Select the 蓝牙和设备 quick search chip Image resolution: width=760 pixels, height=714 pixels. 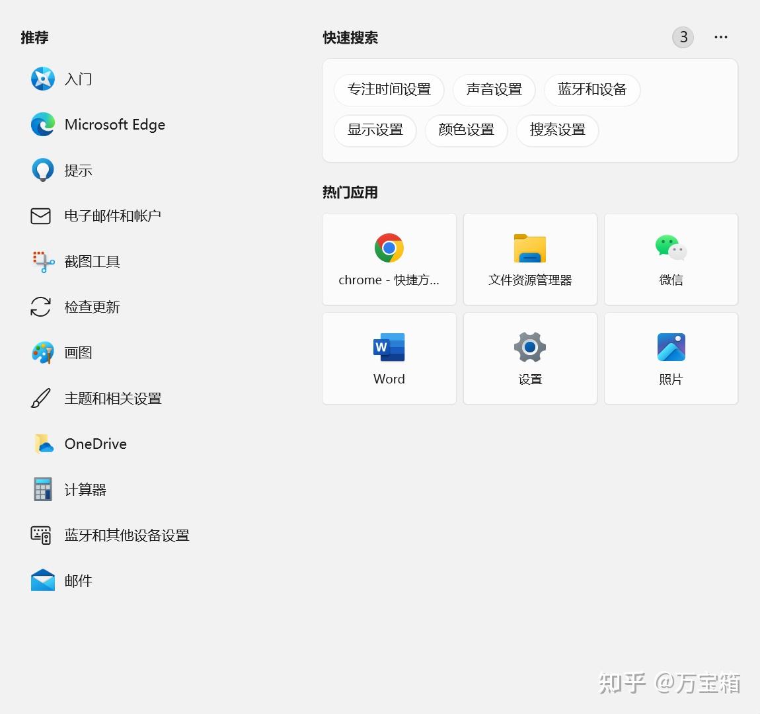(x=591, y=90)
